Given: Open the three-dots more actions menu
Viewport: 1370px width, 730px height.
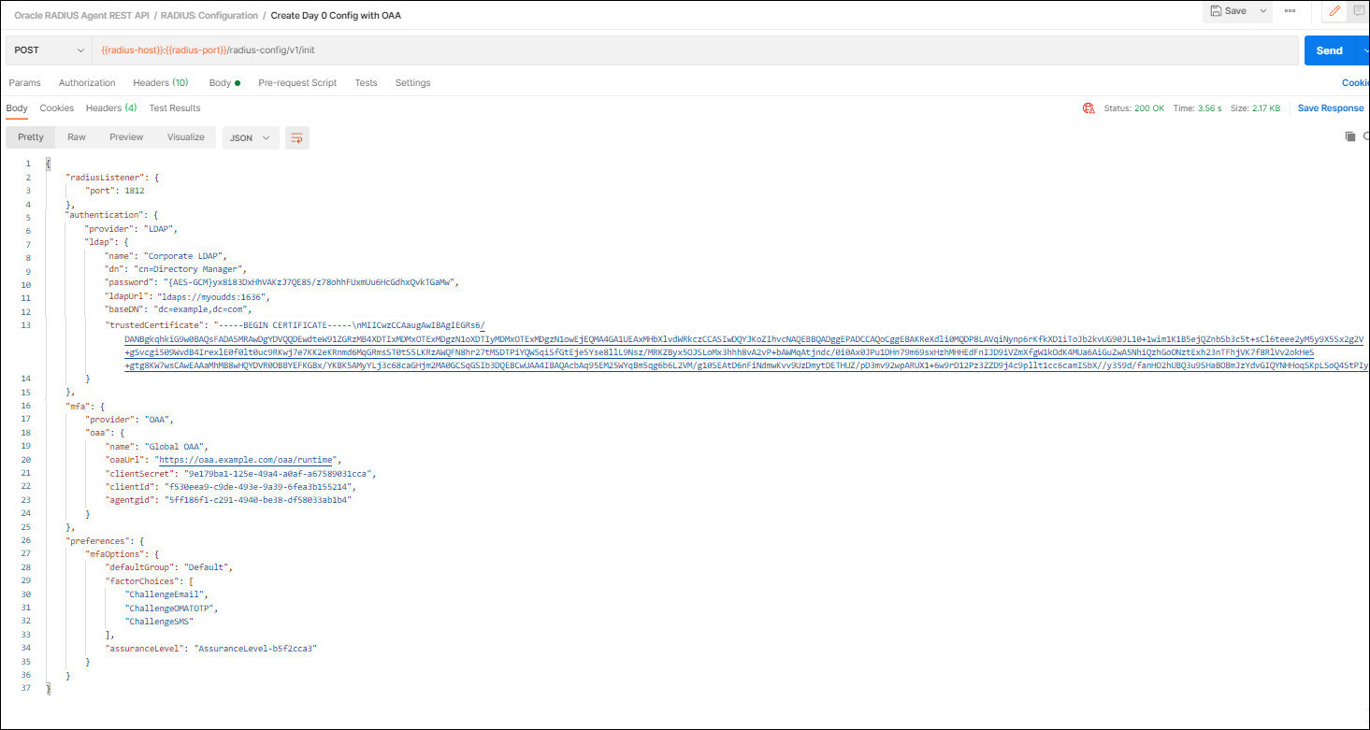Looking at the screenshot, I should [x=1291, y=11].
